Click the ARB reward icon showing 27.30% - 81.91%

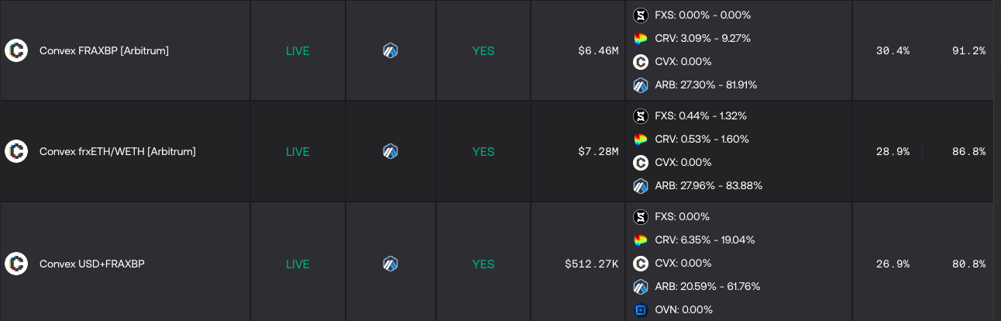point(640,85)
